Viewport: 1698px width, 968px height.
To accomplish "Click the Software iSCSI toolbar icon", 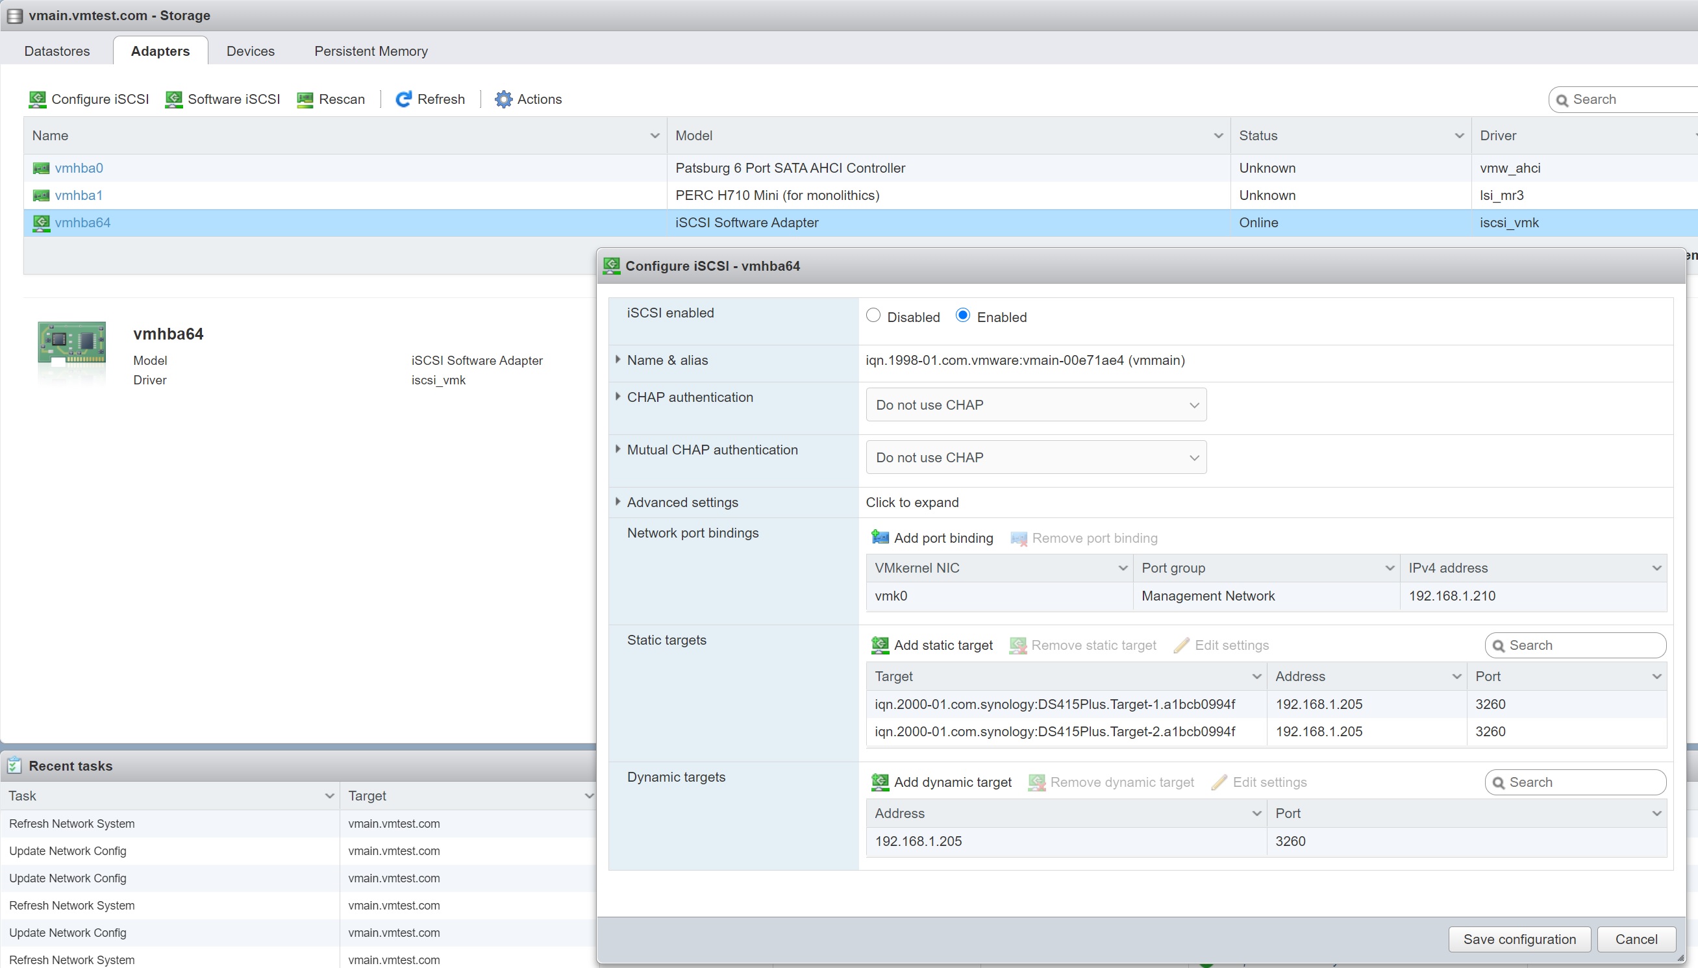I will click(174, 100).
